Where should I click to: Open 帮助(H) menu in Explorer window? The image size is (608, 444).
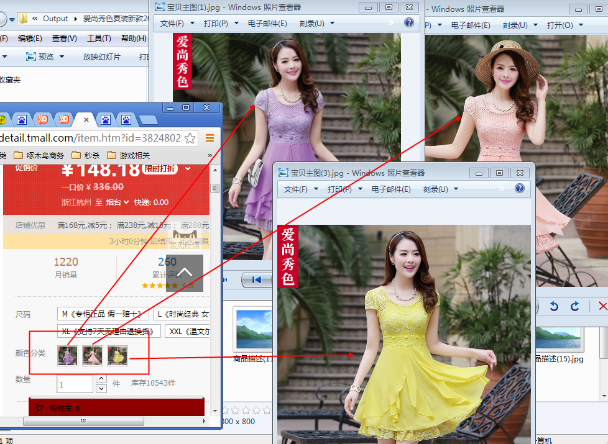tap(134, 39)
